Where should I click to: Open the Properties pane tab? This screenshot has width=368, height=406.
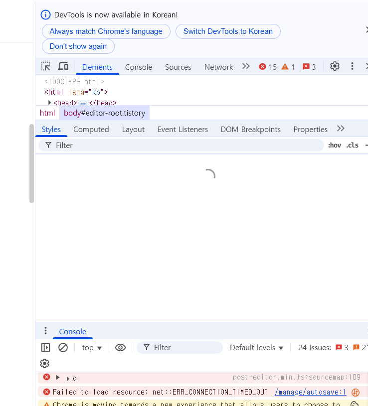click(311, 129)
